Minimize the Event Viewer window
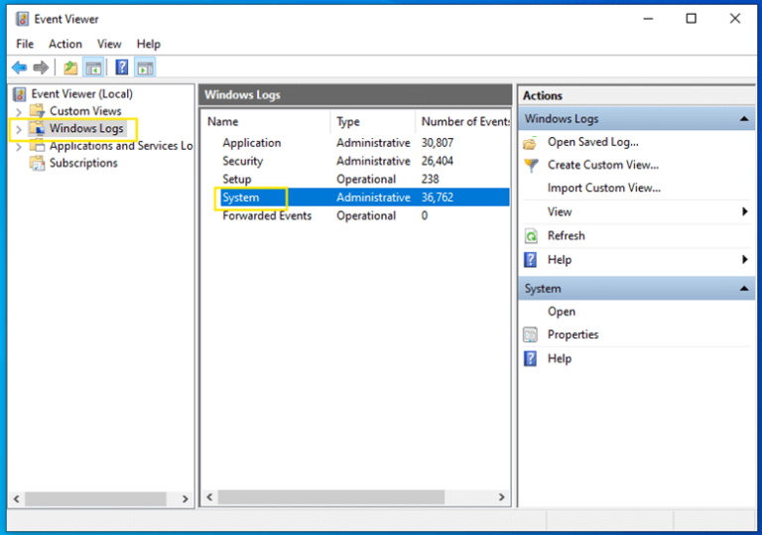The width and height of the screenshot is (762, 535). 648,19
